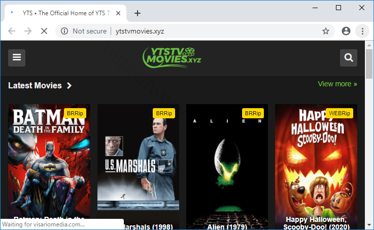
Task: Open site info via the Not secure icon
Action: (64, 31)
